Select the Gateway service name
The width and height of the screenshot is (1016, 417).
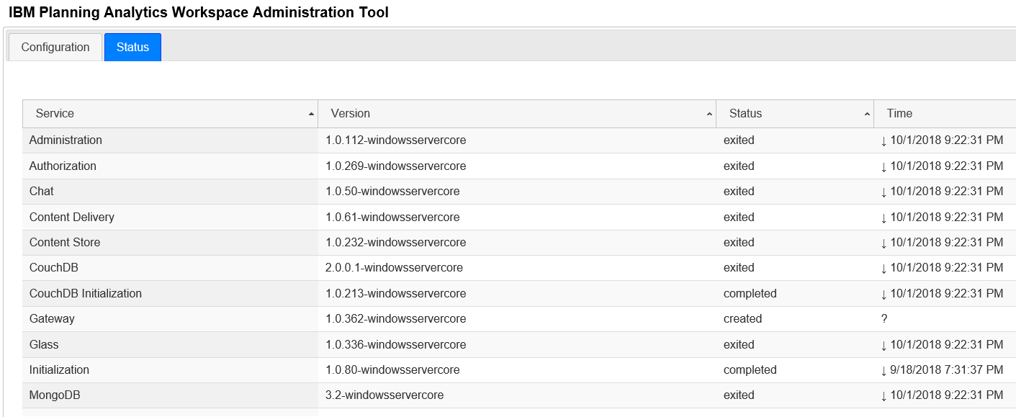(52, 319)
